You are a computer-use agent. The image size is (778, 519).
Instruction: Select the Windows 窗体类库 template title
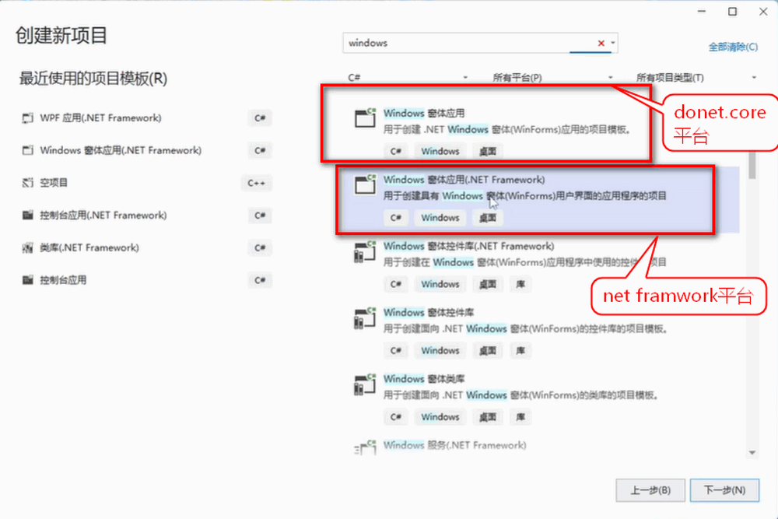(x=424, y=379)
